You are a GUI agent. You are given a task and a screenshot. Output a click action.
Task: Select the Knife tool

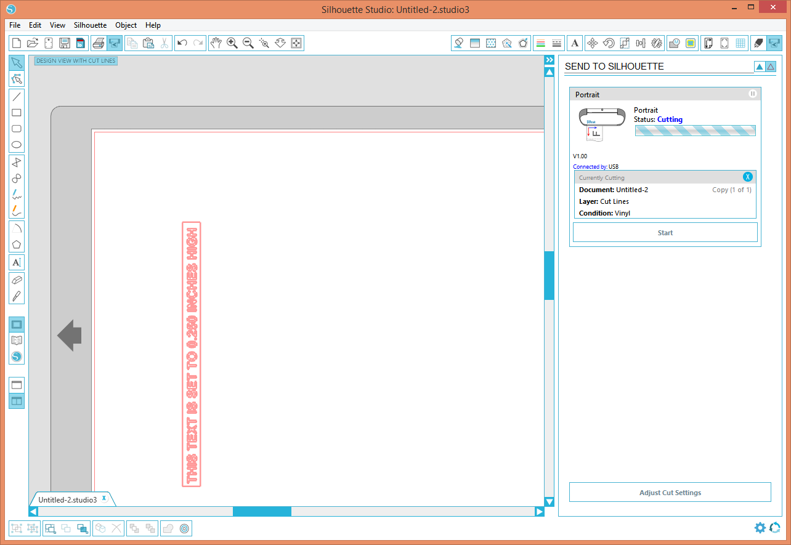[x=17, y=296]
